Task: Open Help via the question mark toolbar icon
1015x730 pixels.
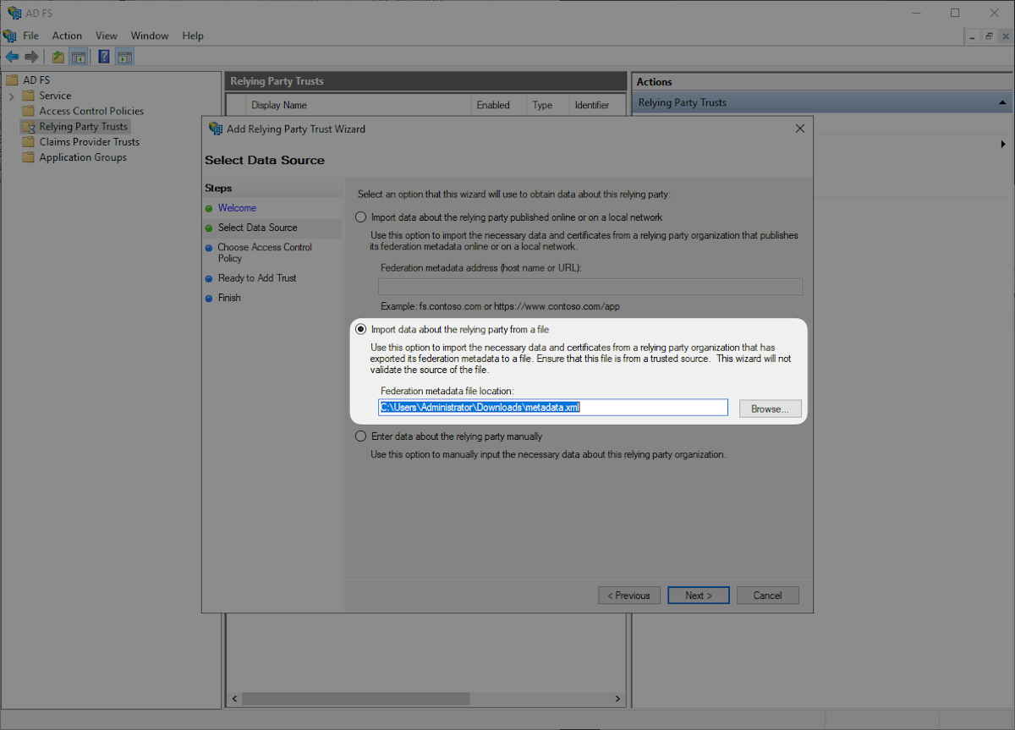Action: 103,56
